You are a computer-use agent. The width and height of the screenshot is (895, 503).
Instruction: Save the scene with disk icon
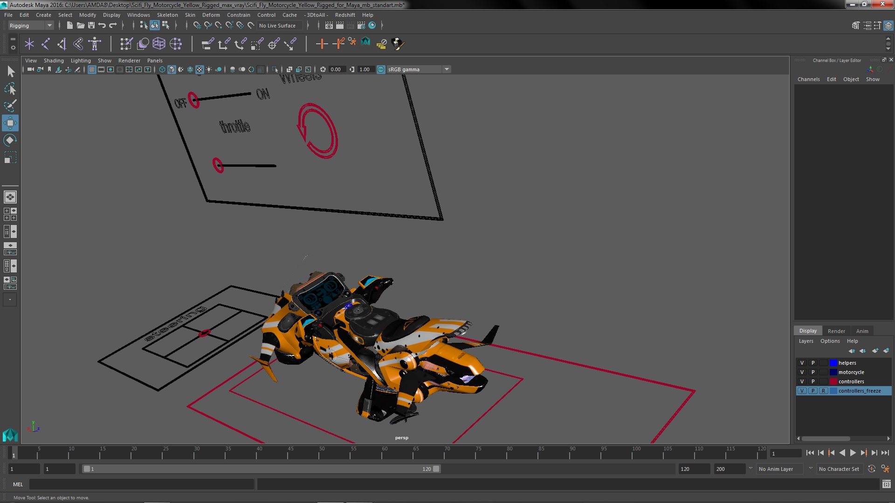click(91, 26)
